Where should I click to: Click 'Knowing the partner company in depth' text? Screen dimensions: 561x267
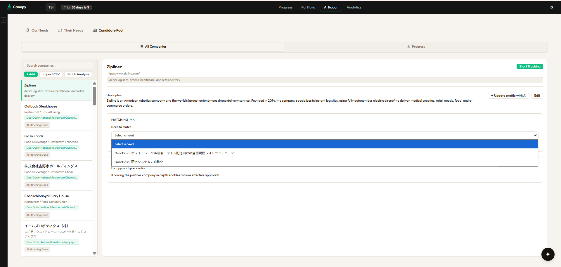165,175
